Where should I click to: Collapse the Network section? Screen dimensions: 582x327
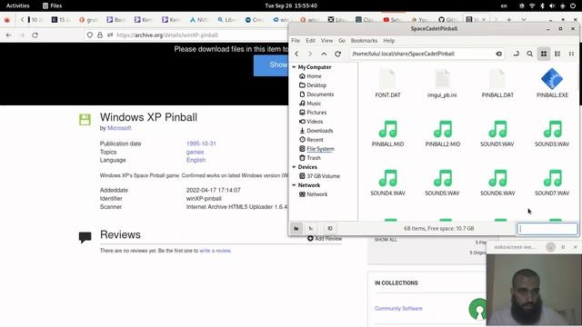pyautogui.click(x=294, y=185)
